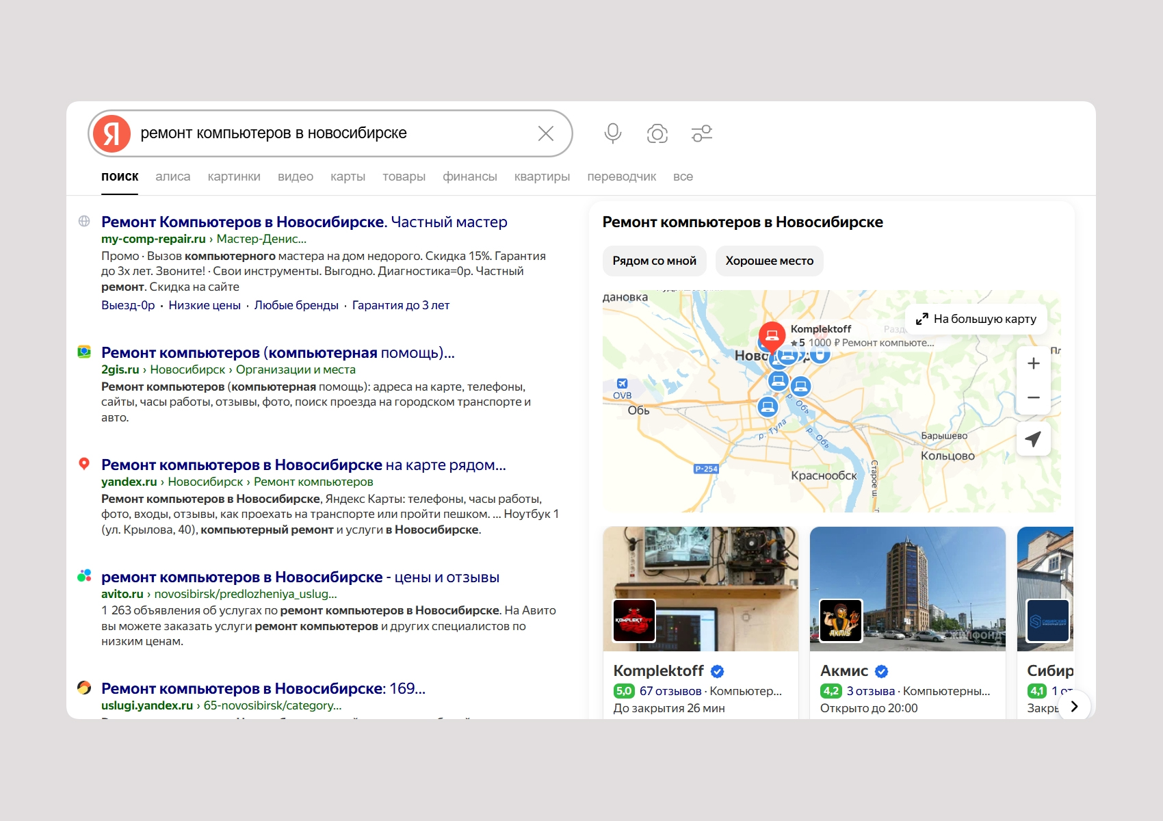Click the map geolocation arrow

[1033, 439]
